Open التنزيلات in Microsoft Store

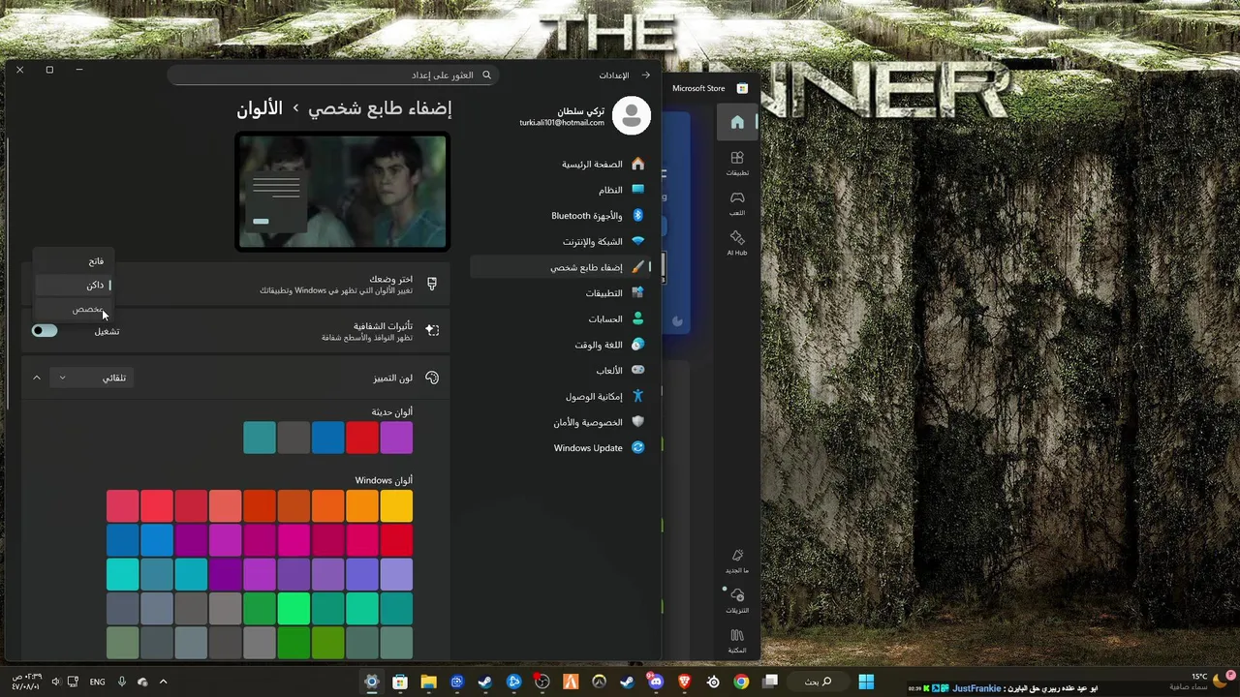(737, 600)
